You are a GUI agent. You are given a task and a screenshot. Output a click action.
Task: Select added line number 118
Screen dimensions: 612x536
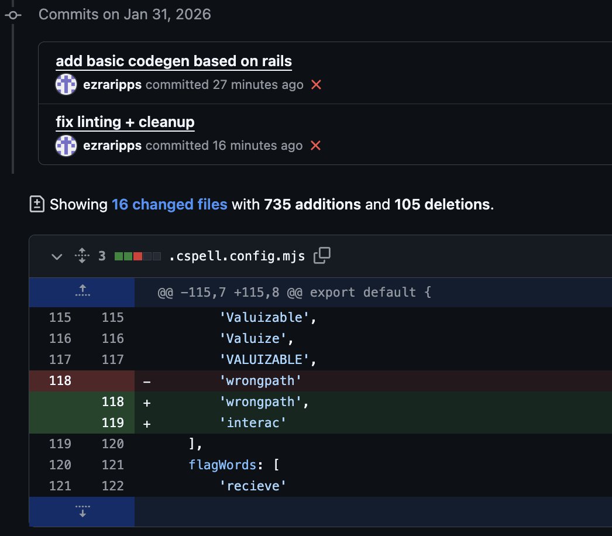[112, 401]
